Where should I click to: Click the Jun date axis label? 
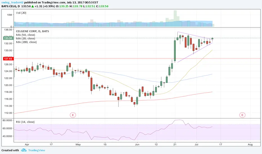click(137, 144)
